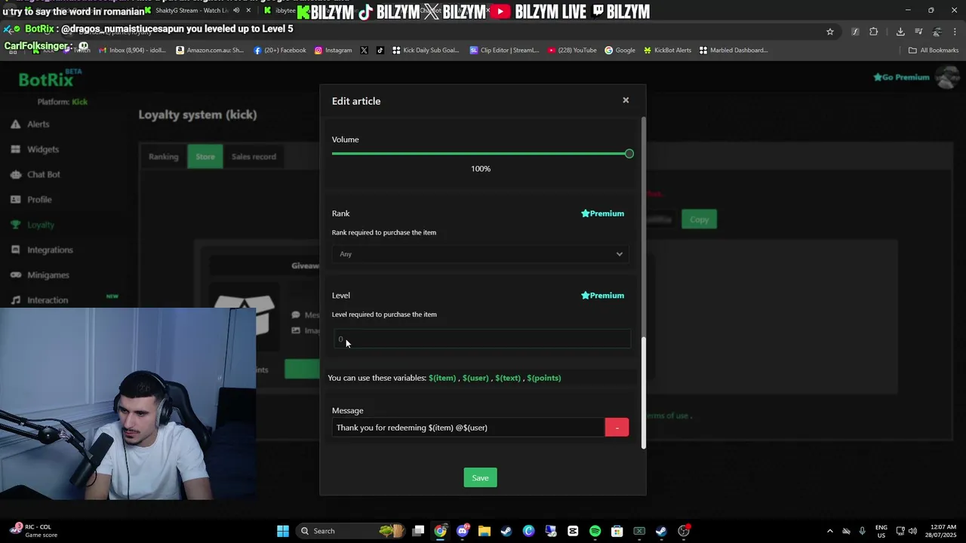Open the Google bookmark

click(x=620, y=51)
